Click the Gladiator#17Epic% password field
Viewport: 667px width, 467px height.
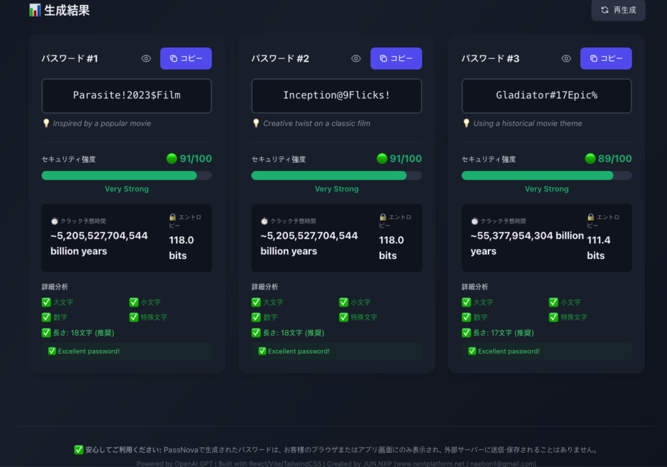546,96
